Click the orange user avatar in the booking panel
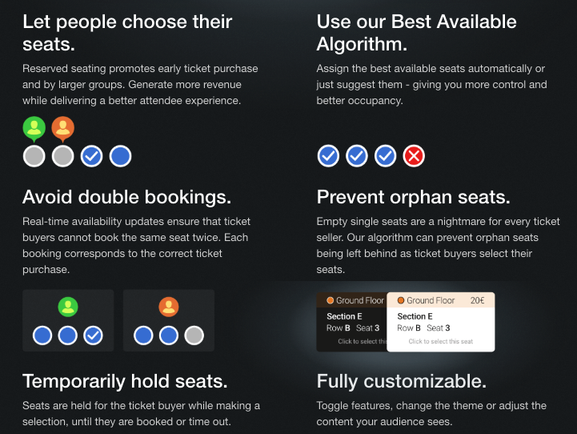This screenshot has height=434, width=577. pos(169,307)
